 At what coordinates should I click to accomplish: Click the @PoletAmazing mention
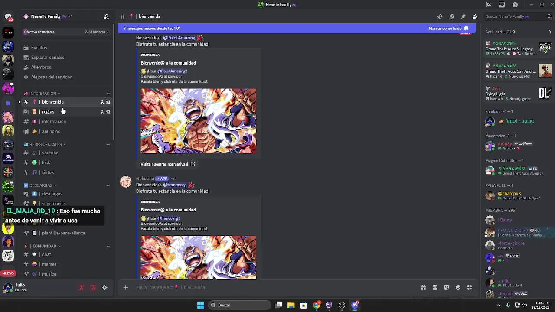(x=179, y=38)
